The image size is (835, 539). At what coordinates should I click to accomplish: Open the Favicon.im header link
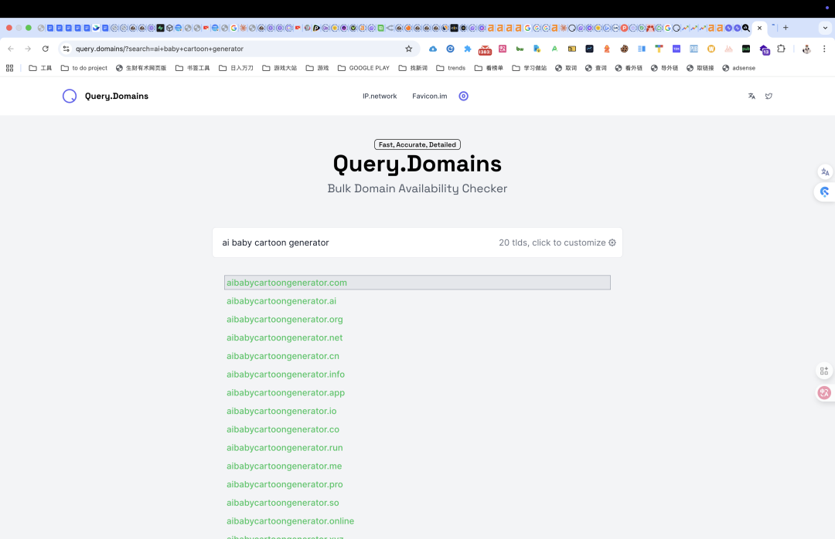[x=430, y=96]
